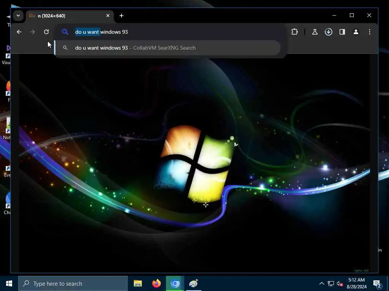The width and height of the screenshot is (389, 291).
Task: Expand hidden system tray icons chevron
Action: click(321, 283)
